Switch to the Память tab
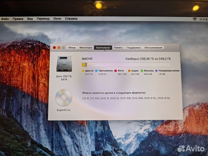The image size is (208, 156). 118,48
